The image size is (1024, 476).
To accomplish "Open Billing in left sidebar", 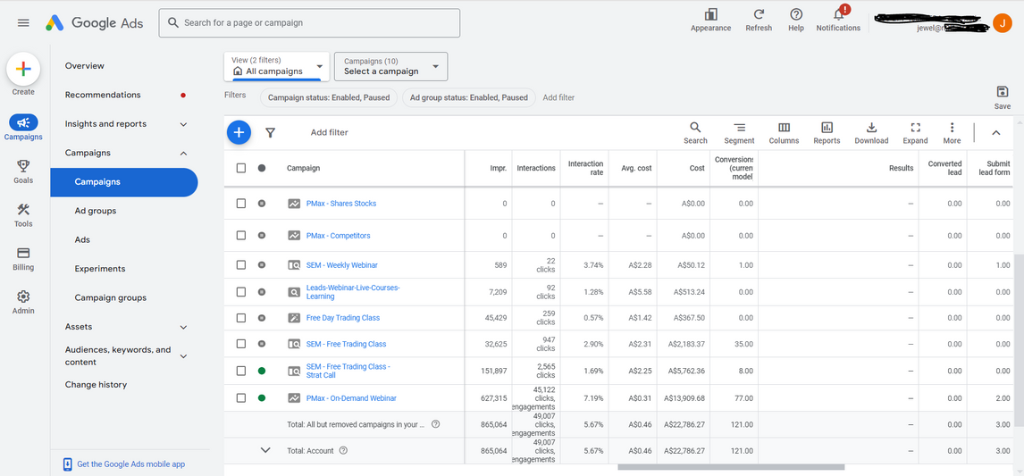I will [23, 258].
